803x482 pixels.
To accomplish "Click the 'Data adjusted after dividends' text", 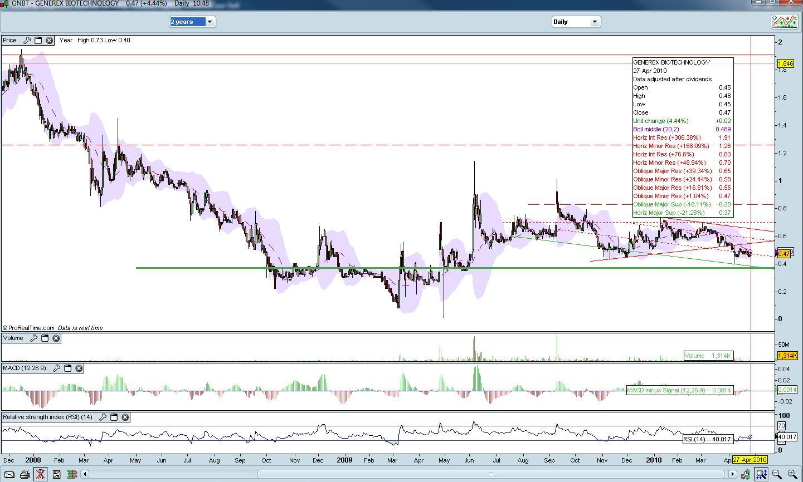I will coord(672,79).
